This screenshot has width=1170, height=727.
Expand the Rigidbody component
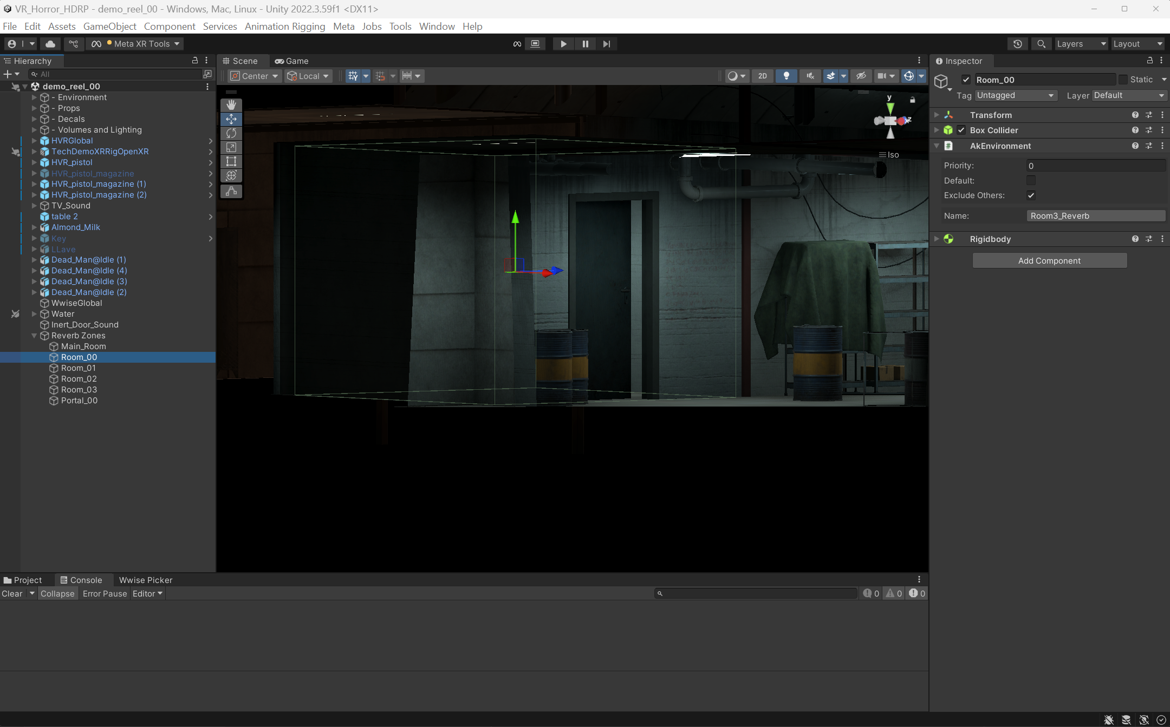(937, 239)
